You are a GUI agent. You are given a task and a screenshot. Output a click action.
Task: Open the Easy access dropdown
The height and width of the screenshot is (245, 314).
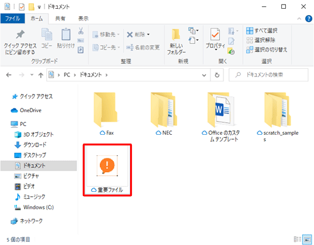tap(193, 40)
